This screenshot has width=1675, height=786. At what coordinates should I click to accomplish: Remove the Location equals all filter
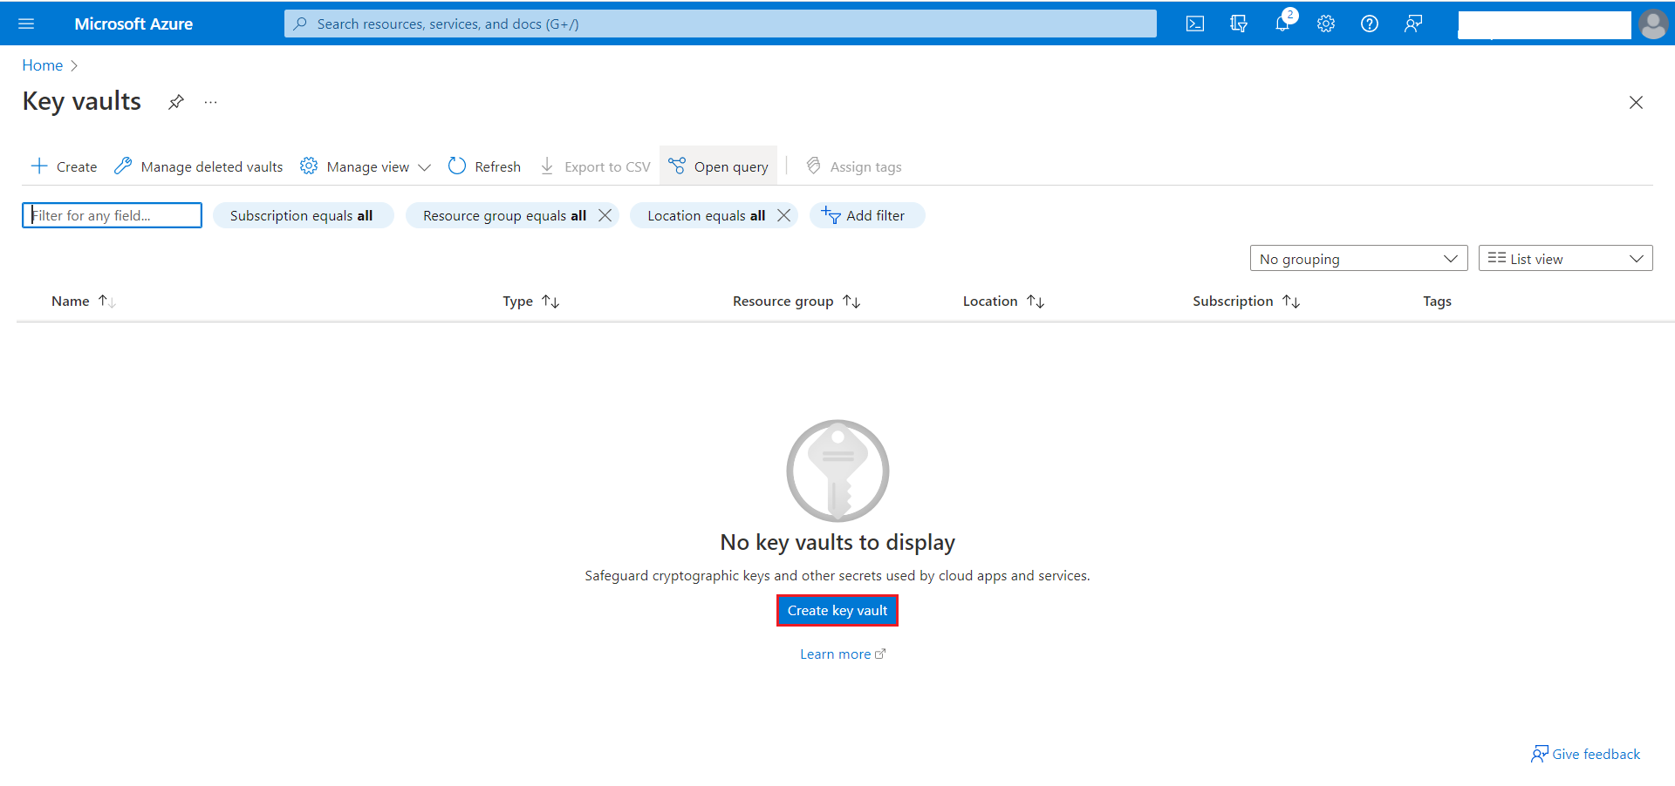tap(783, 215)
